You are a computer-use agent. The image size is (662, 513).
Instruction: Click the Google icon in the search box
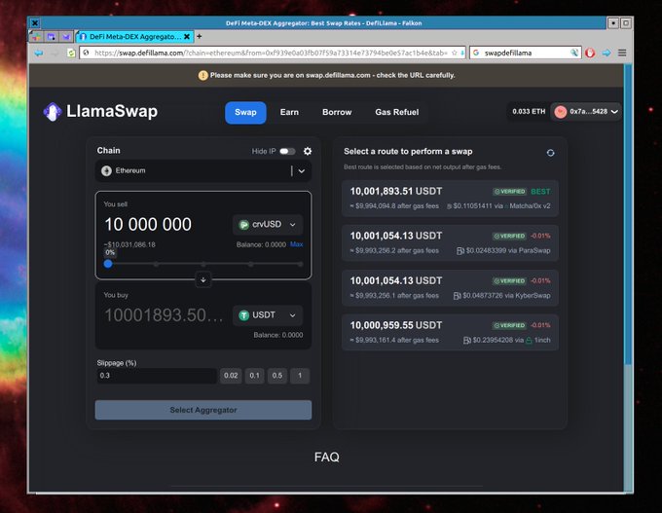click(x=476, y=53)
